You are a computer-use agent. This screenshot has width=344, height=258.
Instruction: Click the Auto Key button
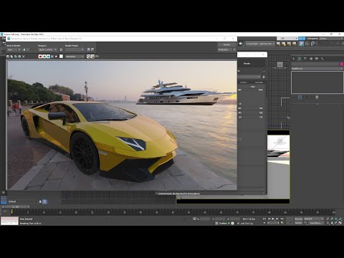click(x=298, y=219)
